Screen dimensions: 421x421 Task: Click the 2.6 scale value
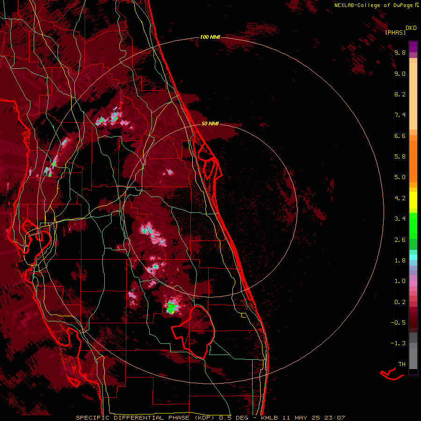400,240
